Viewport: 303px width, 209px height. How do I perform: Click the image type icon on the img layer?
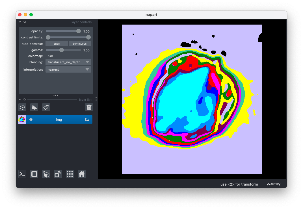pos(87,119)
